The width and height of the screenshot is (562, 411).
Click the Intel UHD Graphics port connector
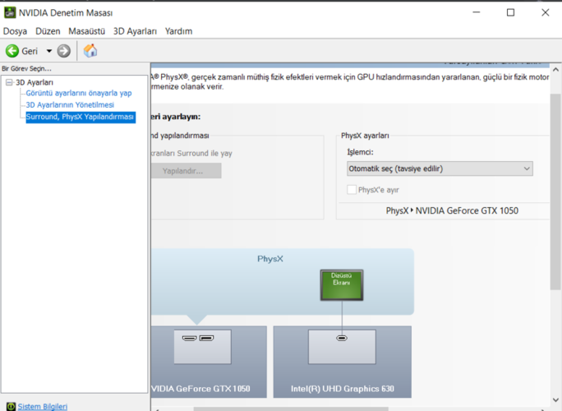tap(342, 338)
